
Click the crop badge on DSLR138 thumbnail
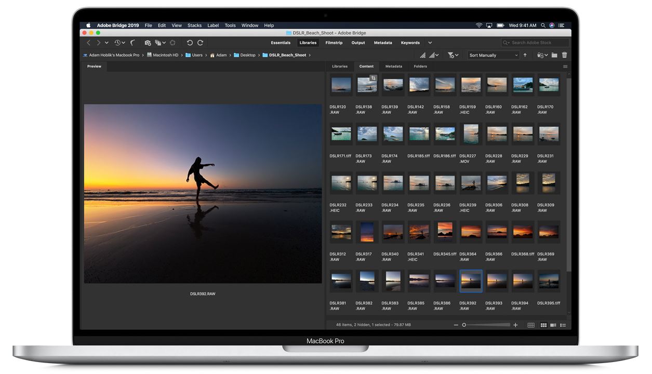coord(372,78)
